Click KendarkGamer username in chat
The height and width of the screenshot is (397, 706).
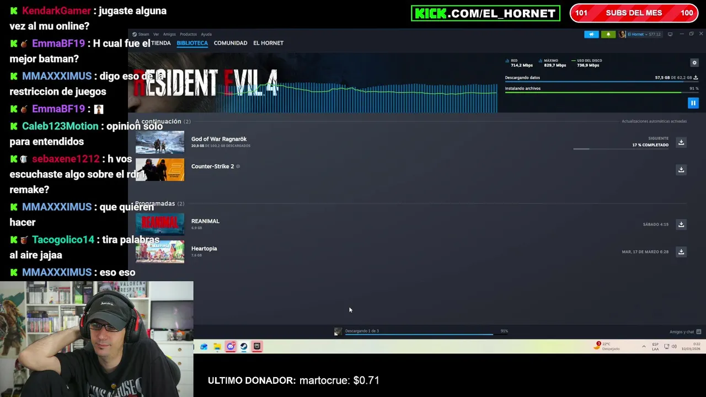point(56,10)
